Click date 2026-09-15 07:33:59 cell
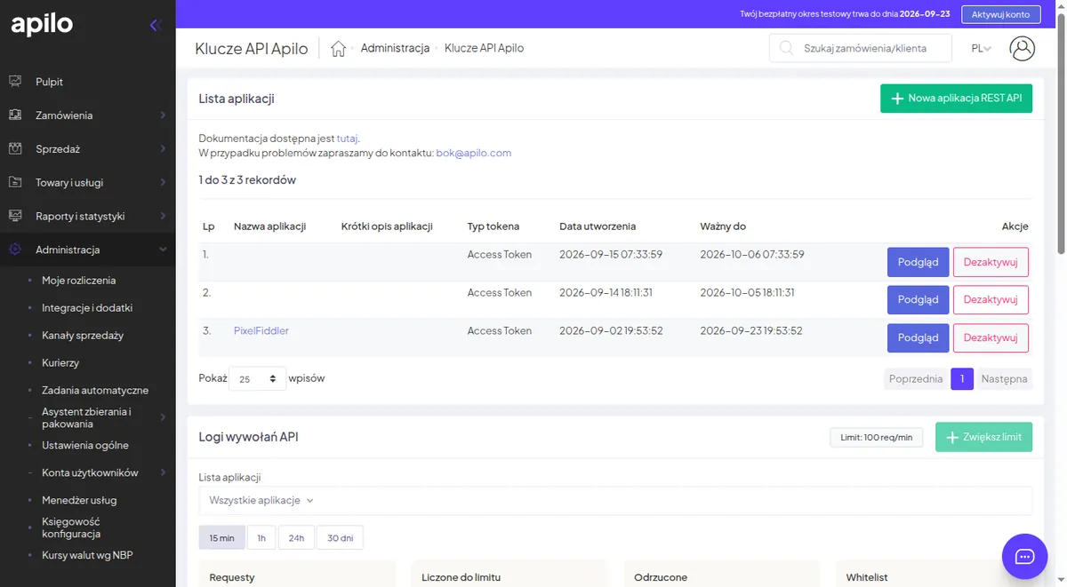Screen dimensions: 1067x587 611,254
